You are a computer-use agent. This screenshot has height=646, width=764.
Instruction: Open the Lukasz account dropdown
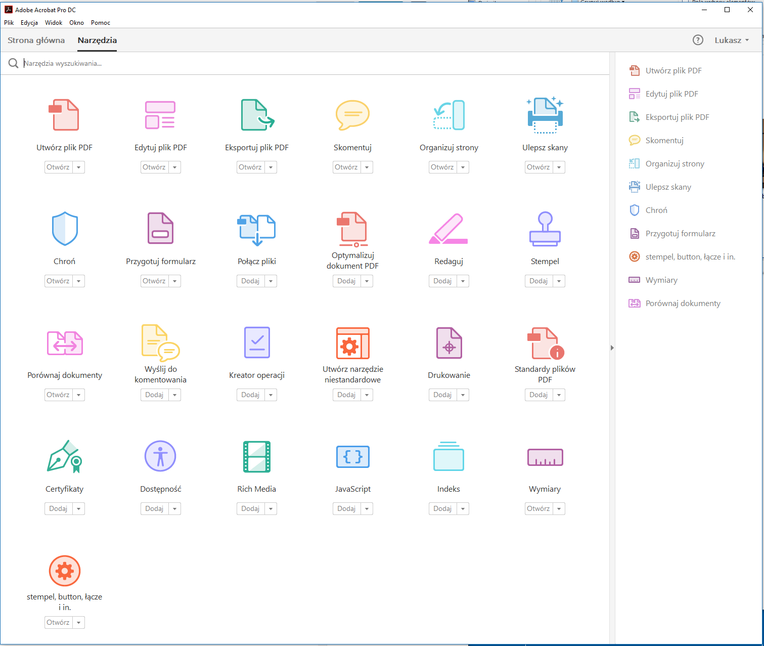click(731, 40)
